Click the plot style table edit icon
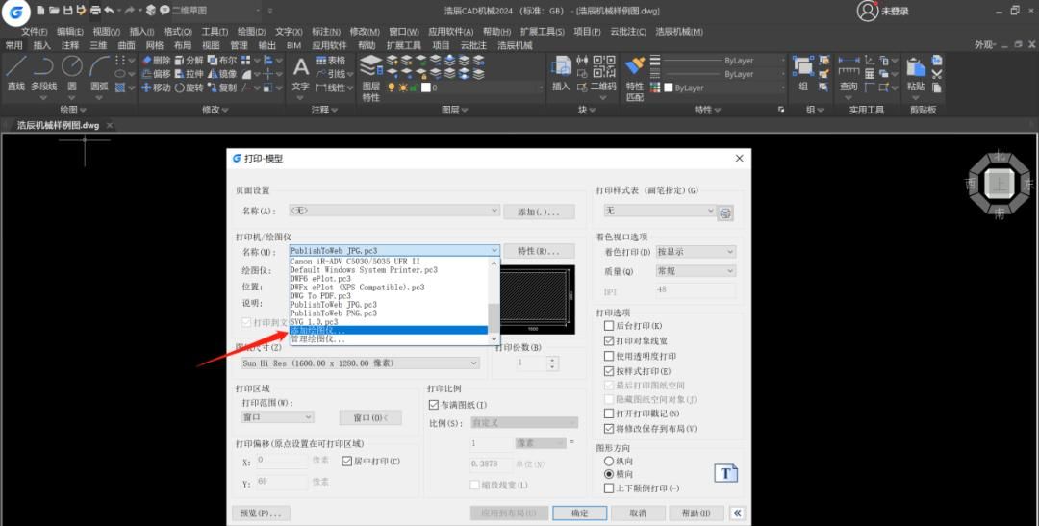The width and height of the screenshot is (1039, 526). (x=725, y=213)
